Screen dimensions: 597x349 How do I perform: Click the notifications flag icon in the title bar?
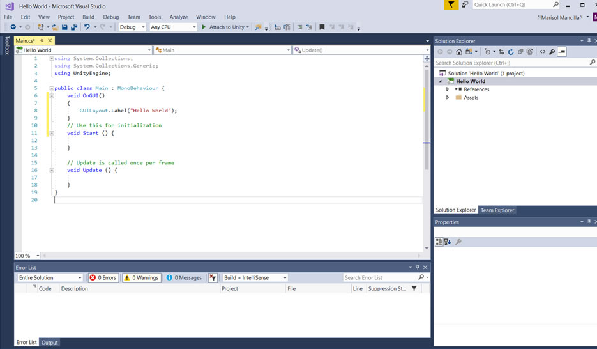point(451,4)
